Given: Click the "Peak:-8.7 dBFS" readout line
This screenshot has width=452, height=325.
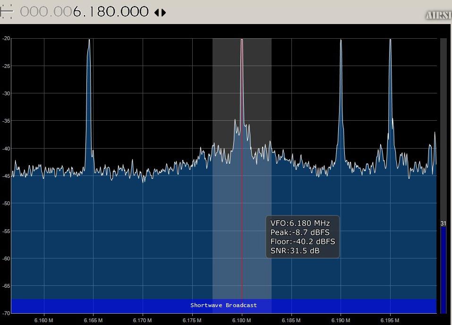Looking at the screenshot, I should pos(300,232).
